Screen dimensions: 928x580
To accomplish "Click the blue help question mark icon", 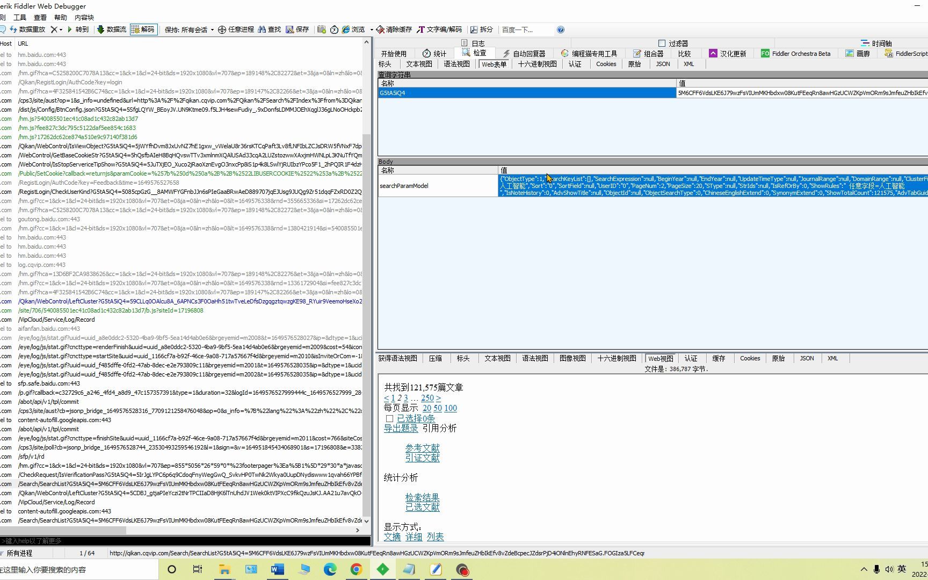I will 561,30.
